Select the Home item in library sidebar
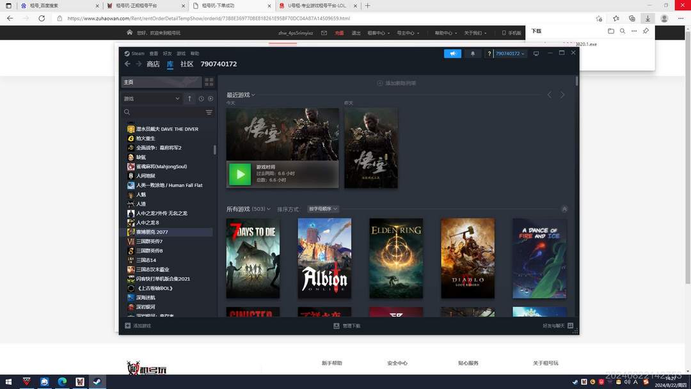The width and height of the screenshot is (691, 389). tap(161, 82)
